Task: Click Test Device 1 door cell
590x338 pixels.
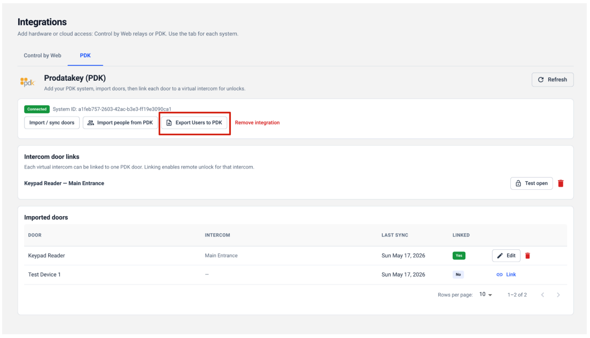Action: point(44,274)
